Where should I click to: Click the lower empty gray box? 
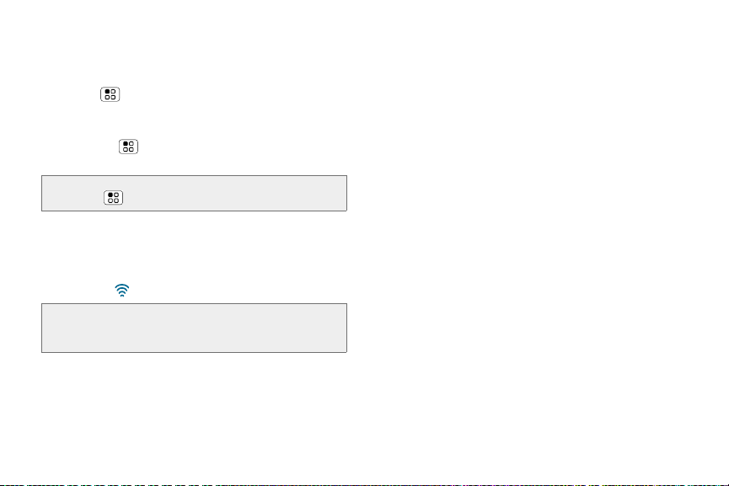pyautogui.click(x=195, y=328)
